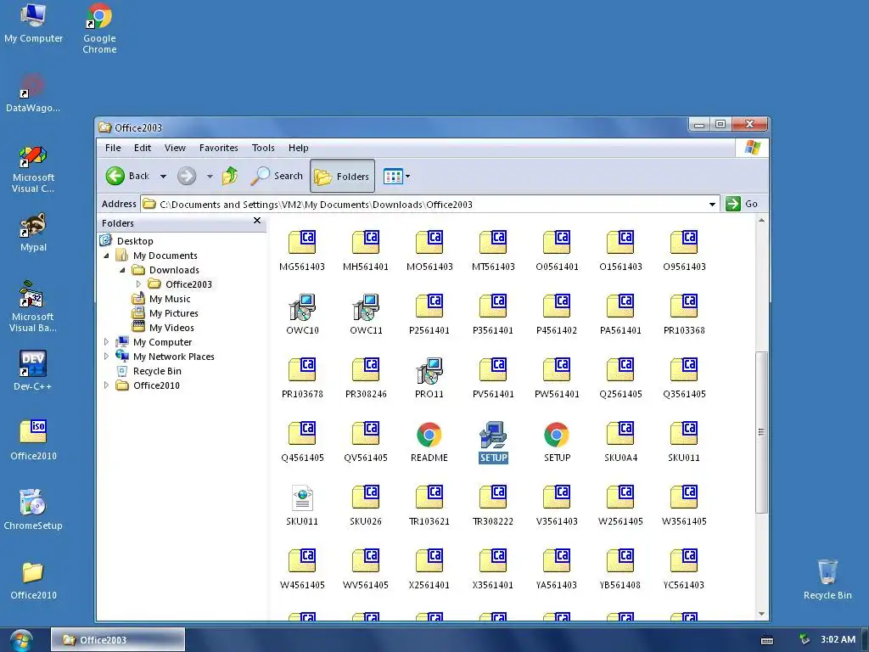Open the Help menu
The width and height of the screenshot is (869, 652).
(x=298, y=148)
